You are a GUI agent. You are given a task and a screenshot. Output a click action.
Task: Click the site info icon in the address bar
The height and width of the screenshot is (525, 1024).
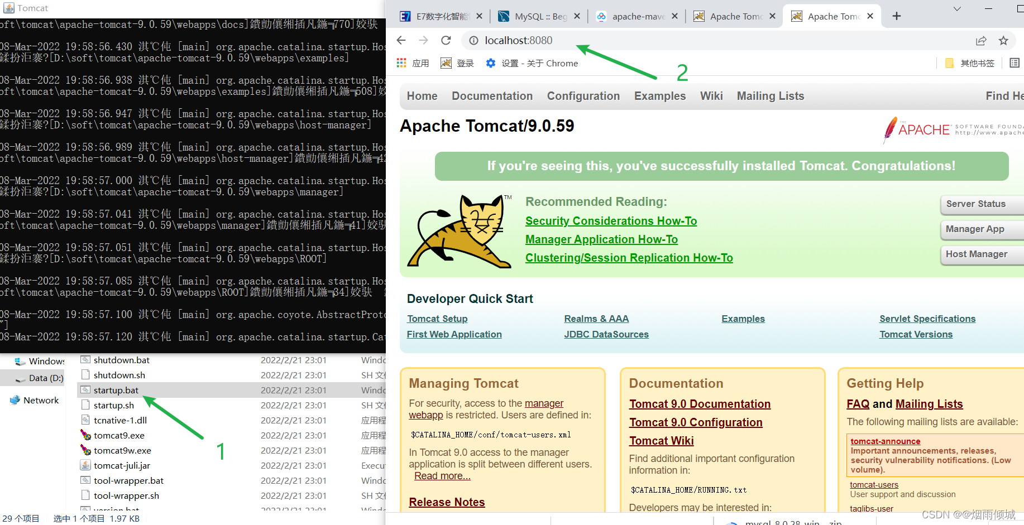pyautogui.click(x=473, y=40)
